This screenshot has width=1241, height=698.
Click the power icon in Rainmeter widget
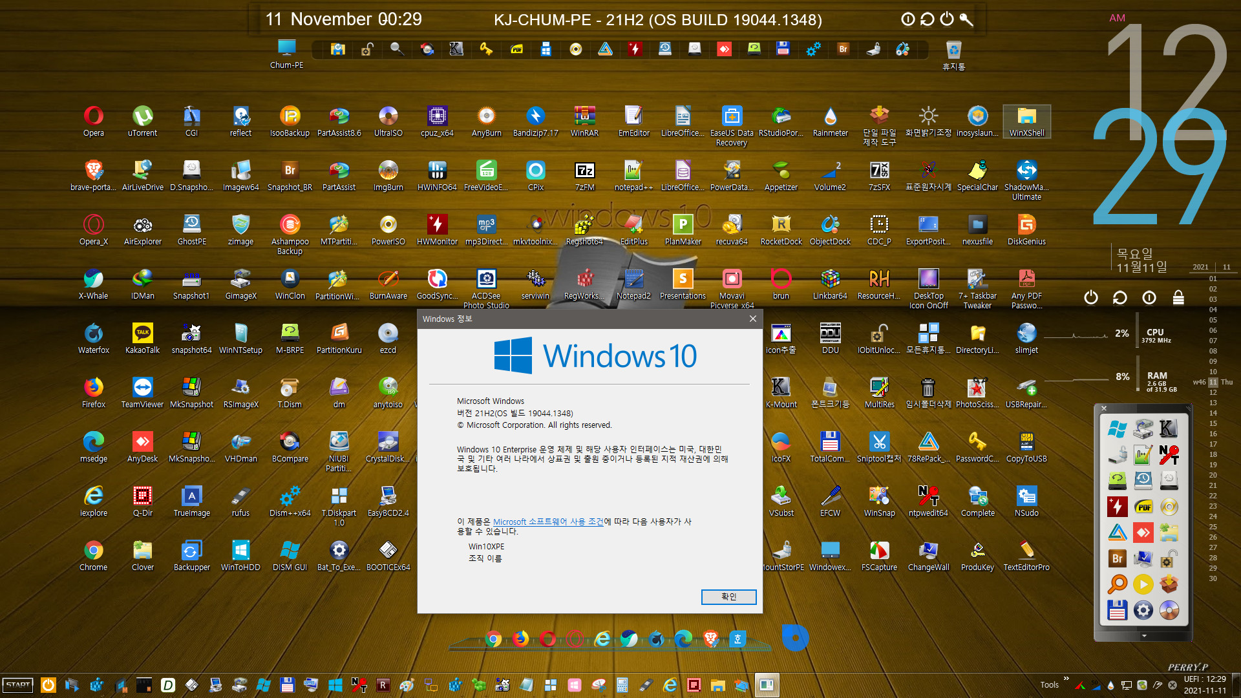tap(1091, 297)
